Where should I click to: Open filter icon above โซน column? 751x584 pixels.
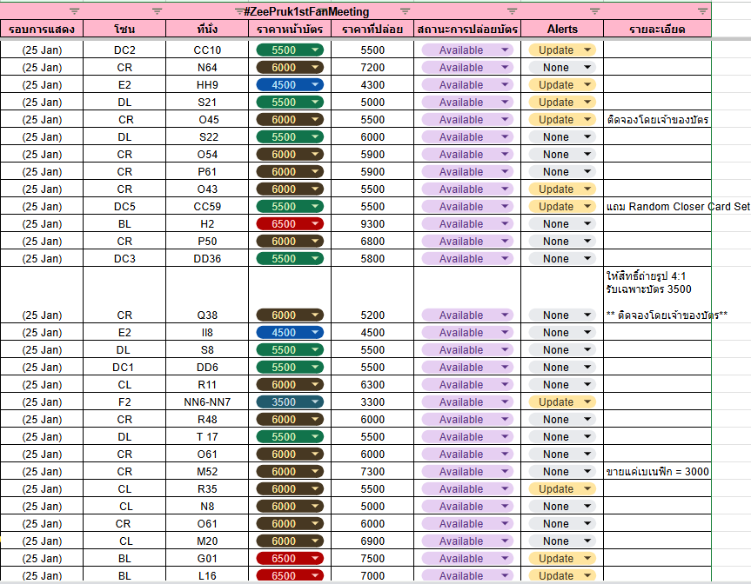coord(158,11)
